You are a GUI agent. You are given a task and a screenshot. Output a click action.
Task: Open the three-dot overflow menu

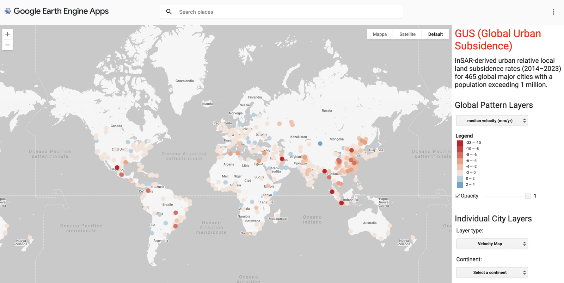[x=553, y=12]
